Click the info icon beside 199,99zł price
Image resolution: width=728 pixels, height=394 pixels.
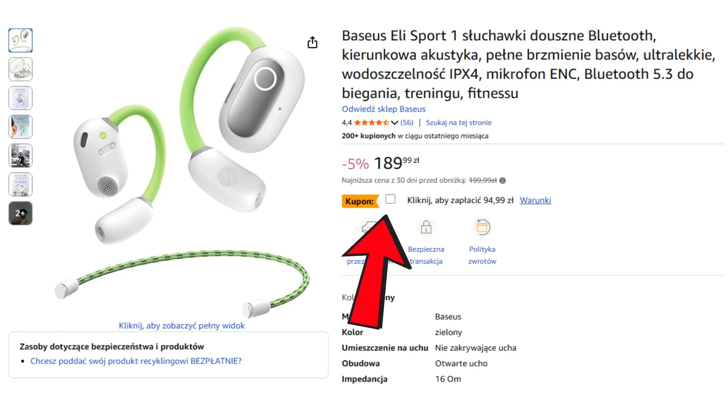(x=502, y=181)
